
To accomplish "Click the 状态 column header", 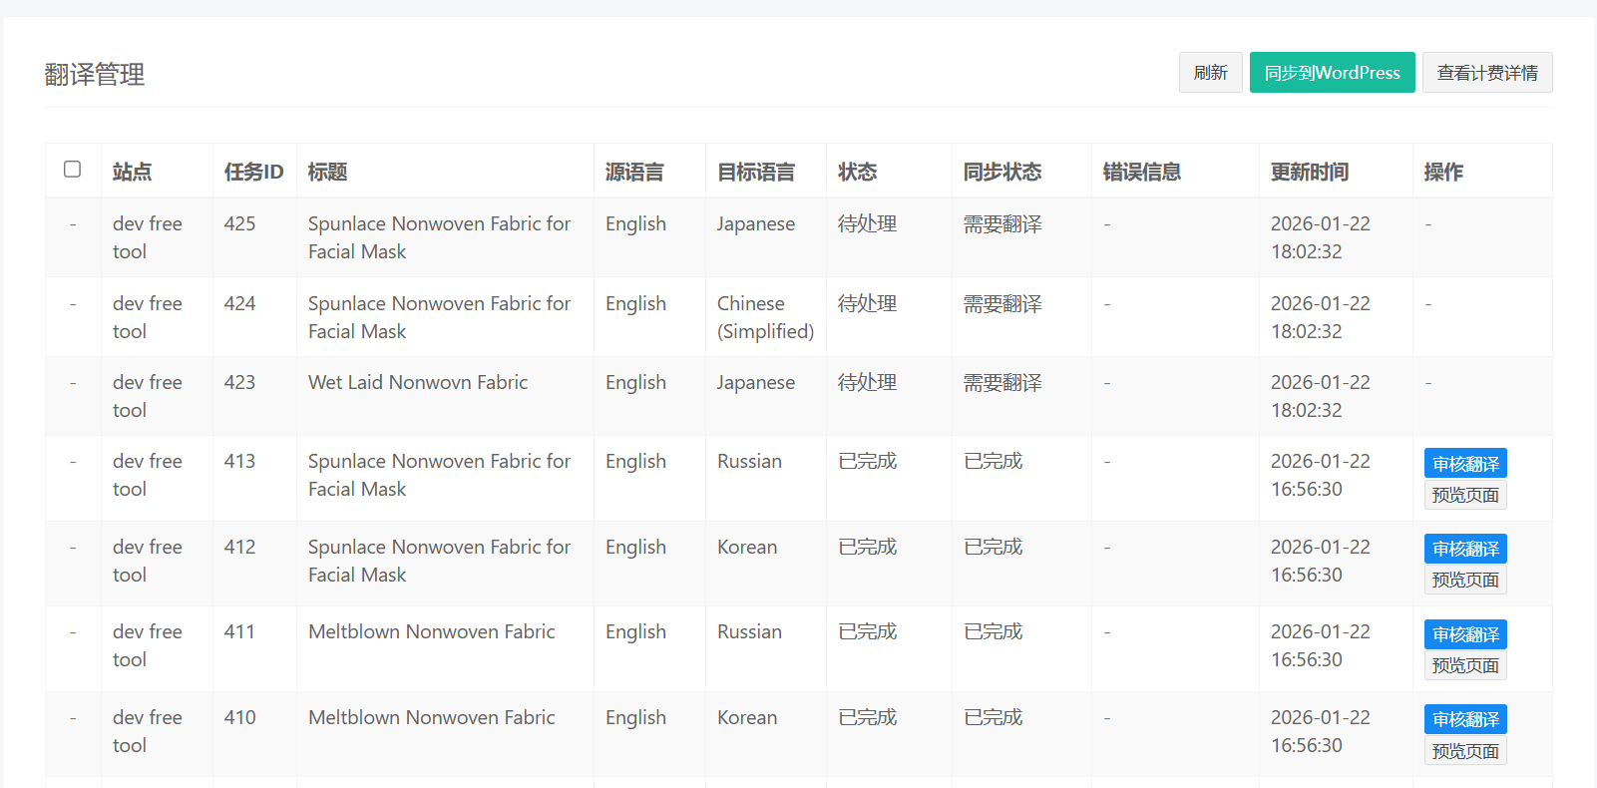I will pyautogui.click(x=857, y=172).
